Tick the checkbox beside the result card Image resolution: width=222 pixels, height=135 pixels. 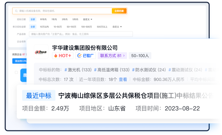pyautogui.click(x=16, y=72)
